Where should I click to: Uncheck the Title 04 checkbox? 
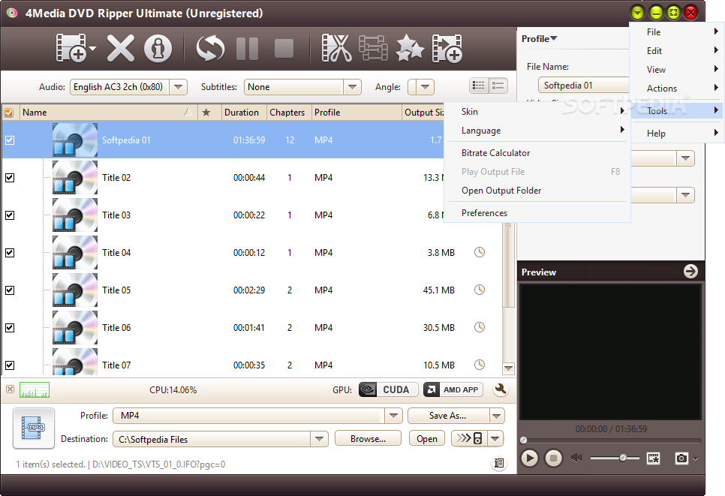pyautogui.click(x=10, y=252)
